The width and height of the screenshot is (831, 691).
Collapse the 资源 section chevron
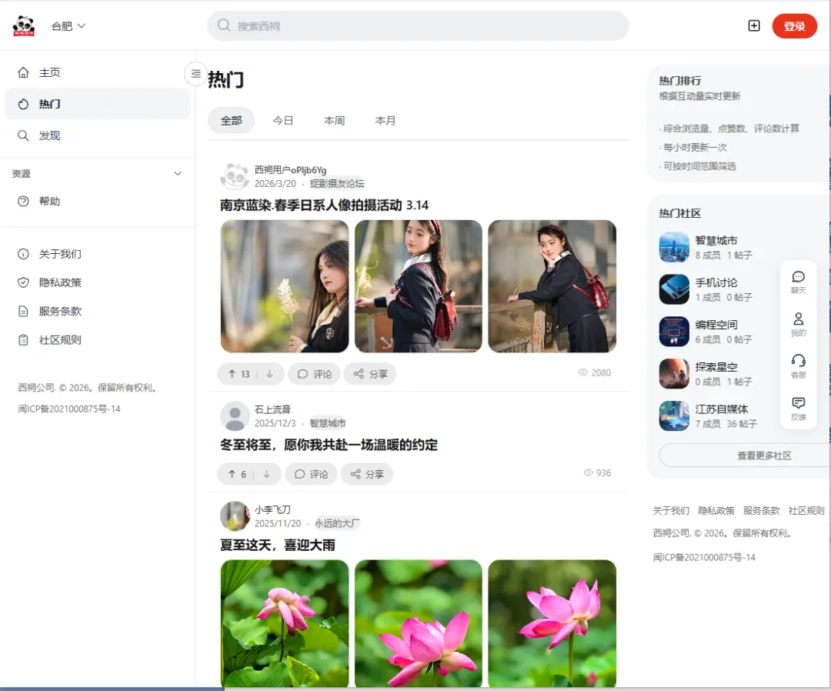pyautogui.click(x=178, y=173)
